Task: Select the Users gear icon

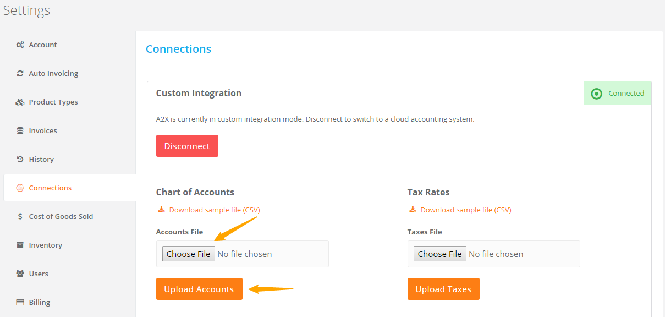Action: coord(20,274)
